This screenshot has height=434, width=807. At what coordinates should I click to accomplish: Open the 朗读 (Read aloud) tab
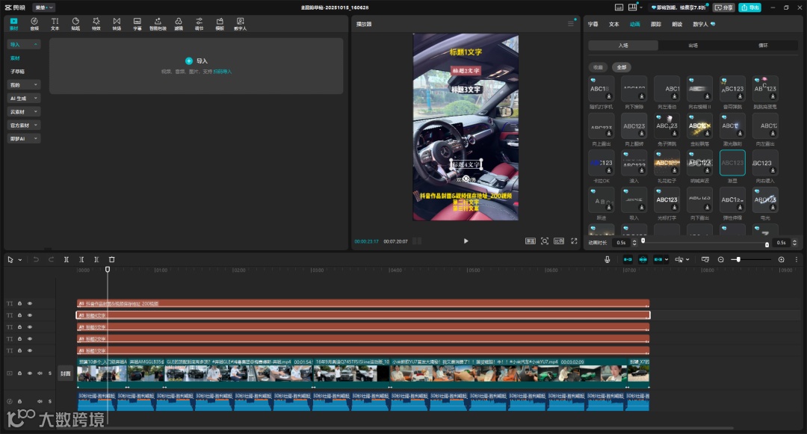pyautogui.click(x=677, y=24)
